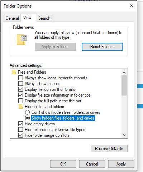
Task: Click the Reset Folders button
Action: pyautogui.click(x=102, y=47)
